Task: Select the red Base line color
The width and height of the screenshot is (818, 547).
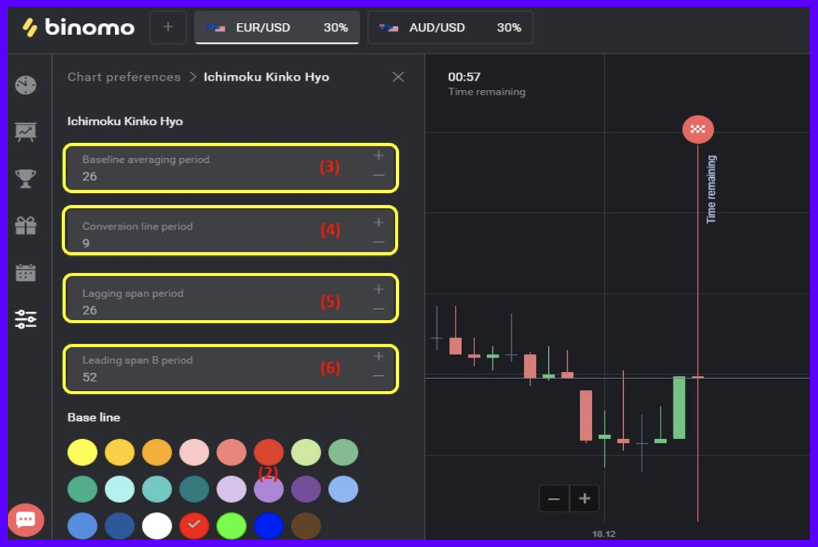Action: tap(269, 452)
